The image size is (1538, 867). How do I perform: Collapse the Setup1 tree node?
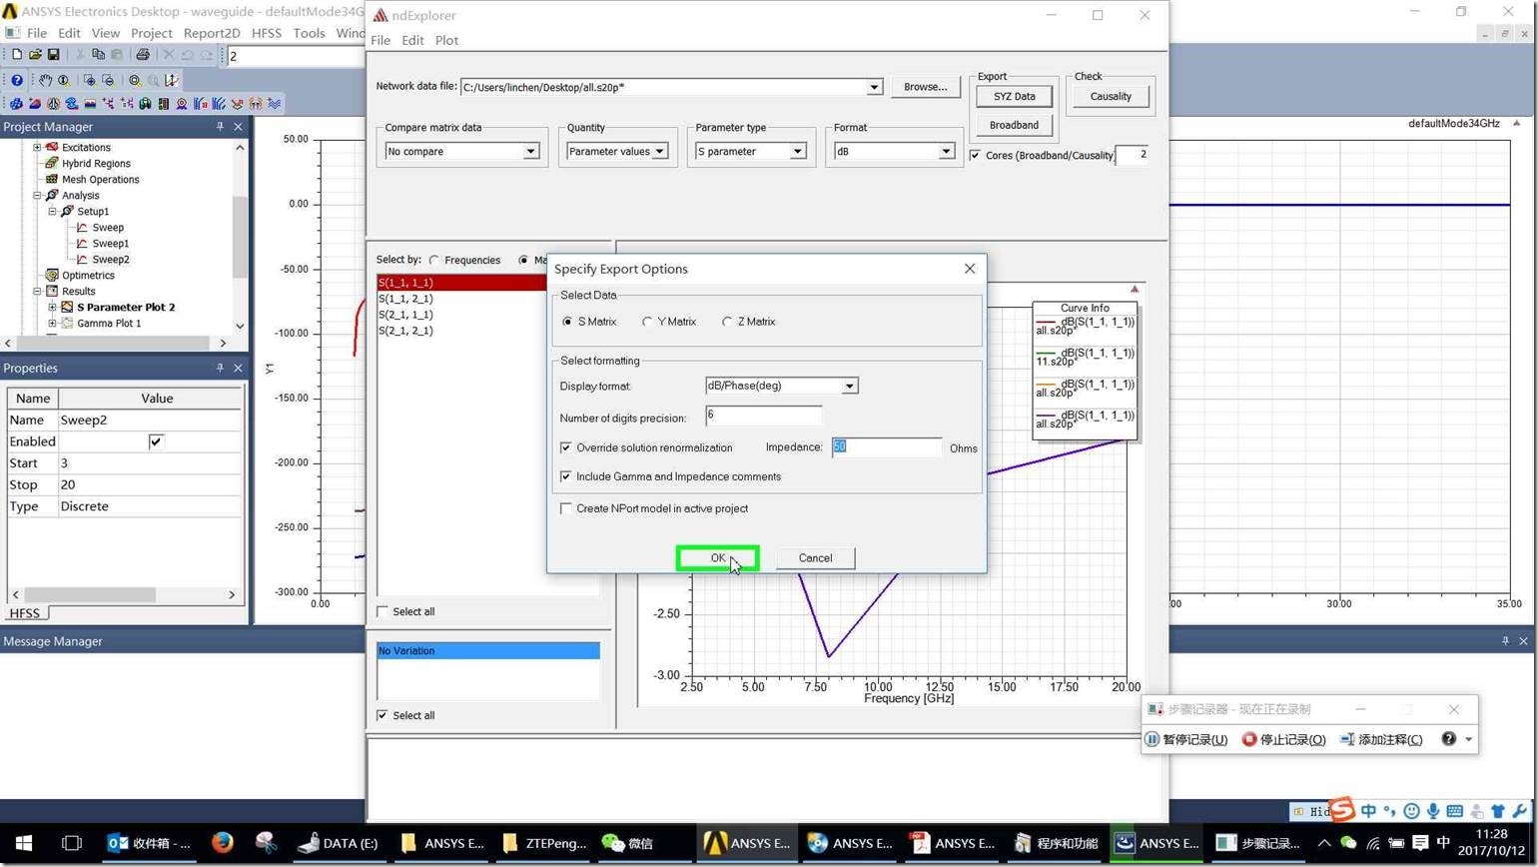tap(52, 212)
